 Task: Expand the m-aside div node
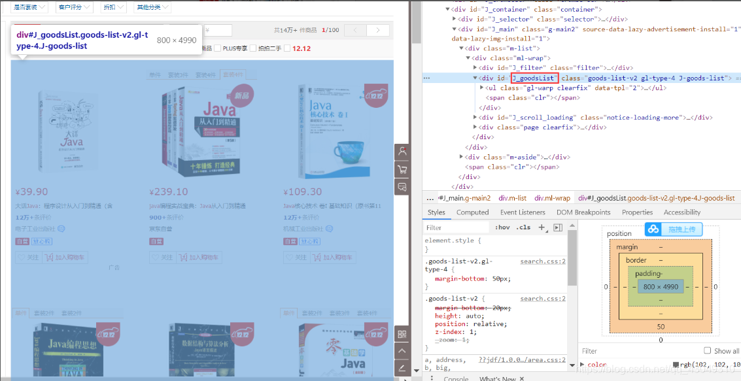(461, 157)
